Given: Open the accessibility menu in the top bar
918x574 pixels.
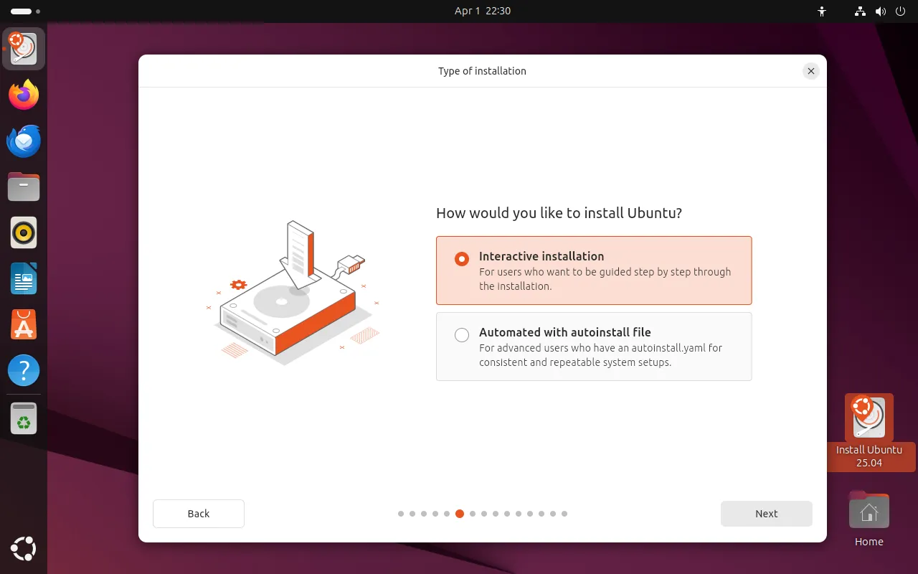Looking at the screenshot, I should pos(822,11).
